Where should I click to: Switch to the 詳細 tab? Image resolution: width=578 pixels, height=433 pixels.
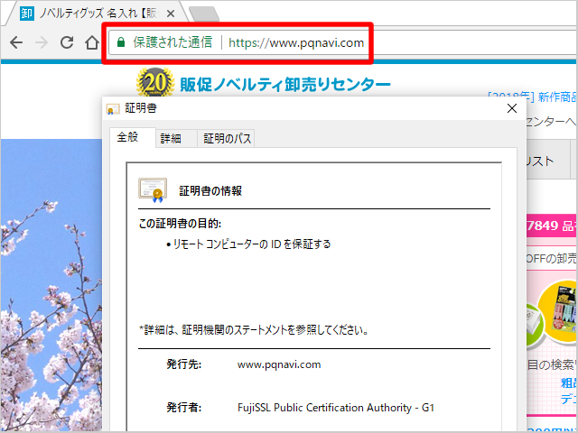point(171,139)
